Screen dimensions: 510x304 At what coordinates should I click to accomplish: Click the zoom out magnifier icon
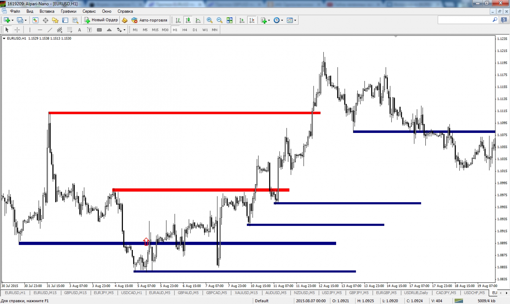[x=219, y=20]
